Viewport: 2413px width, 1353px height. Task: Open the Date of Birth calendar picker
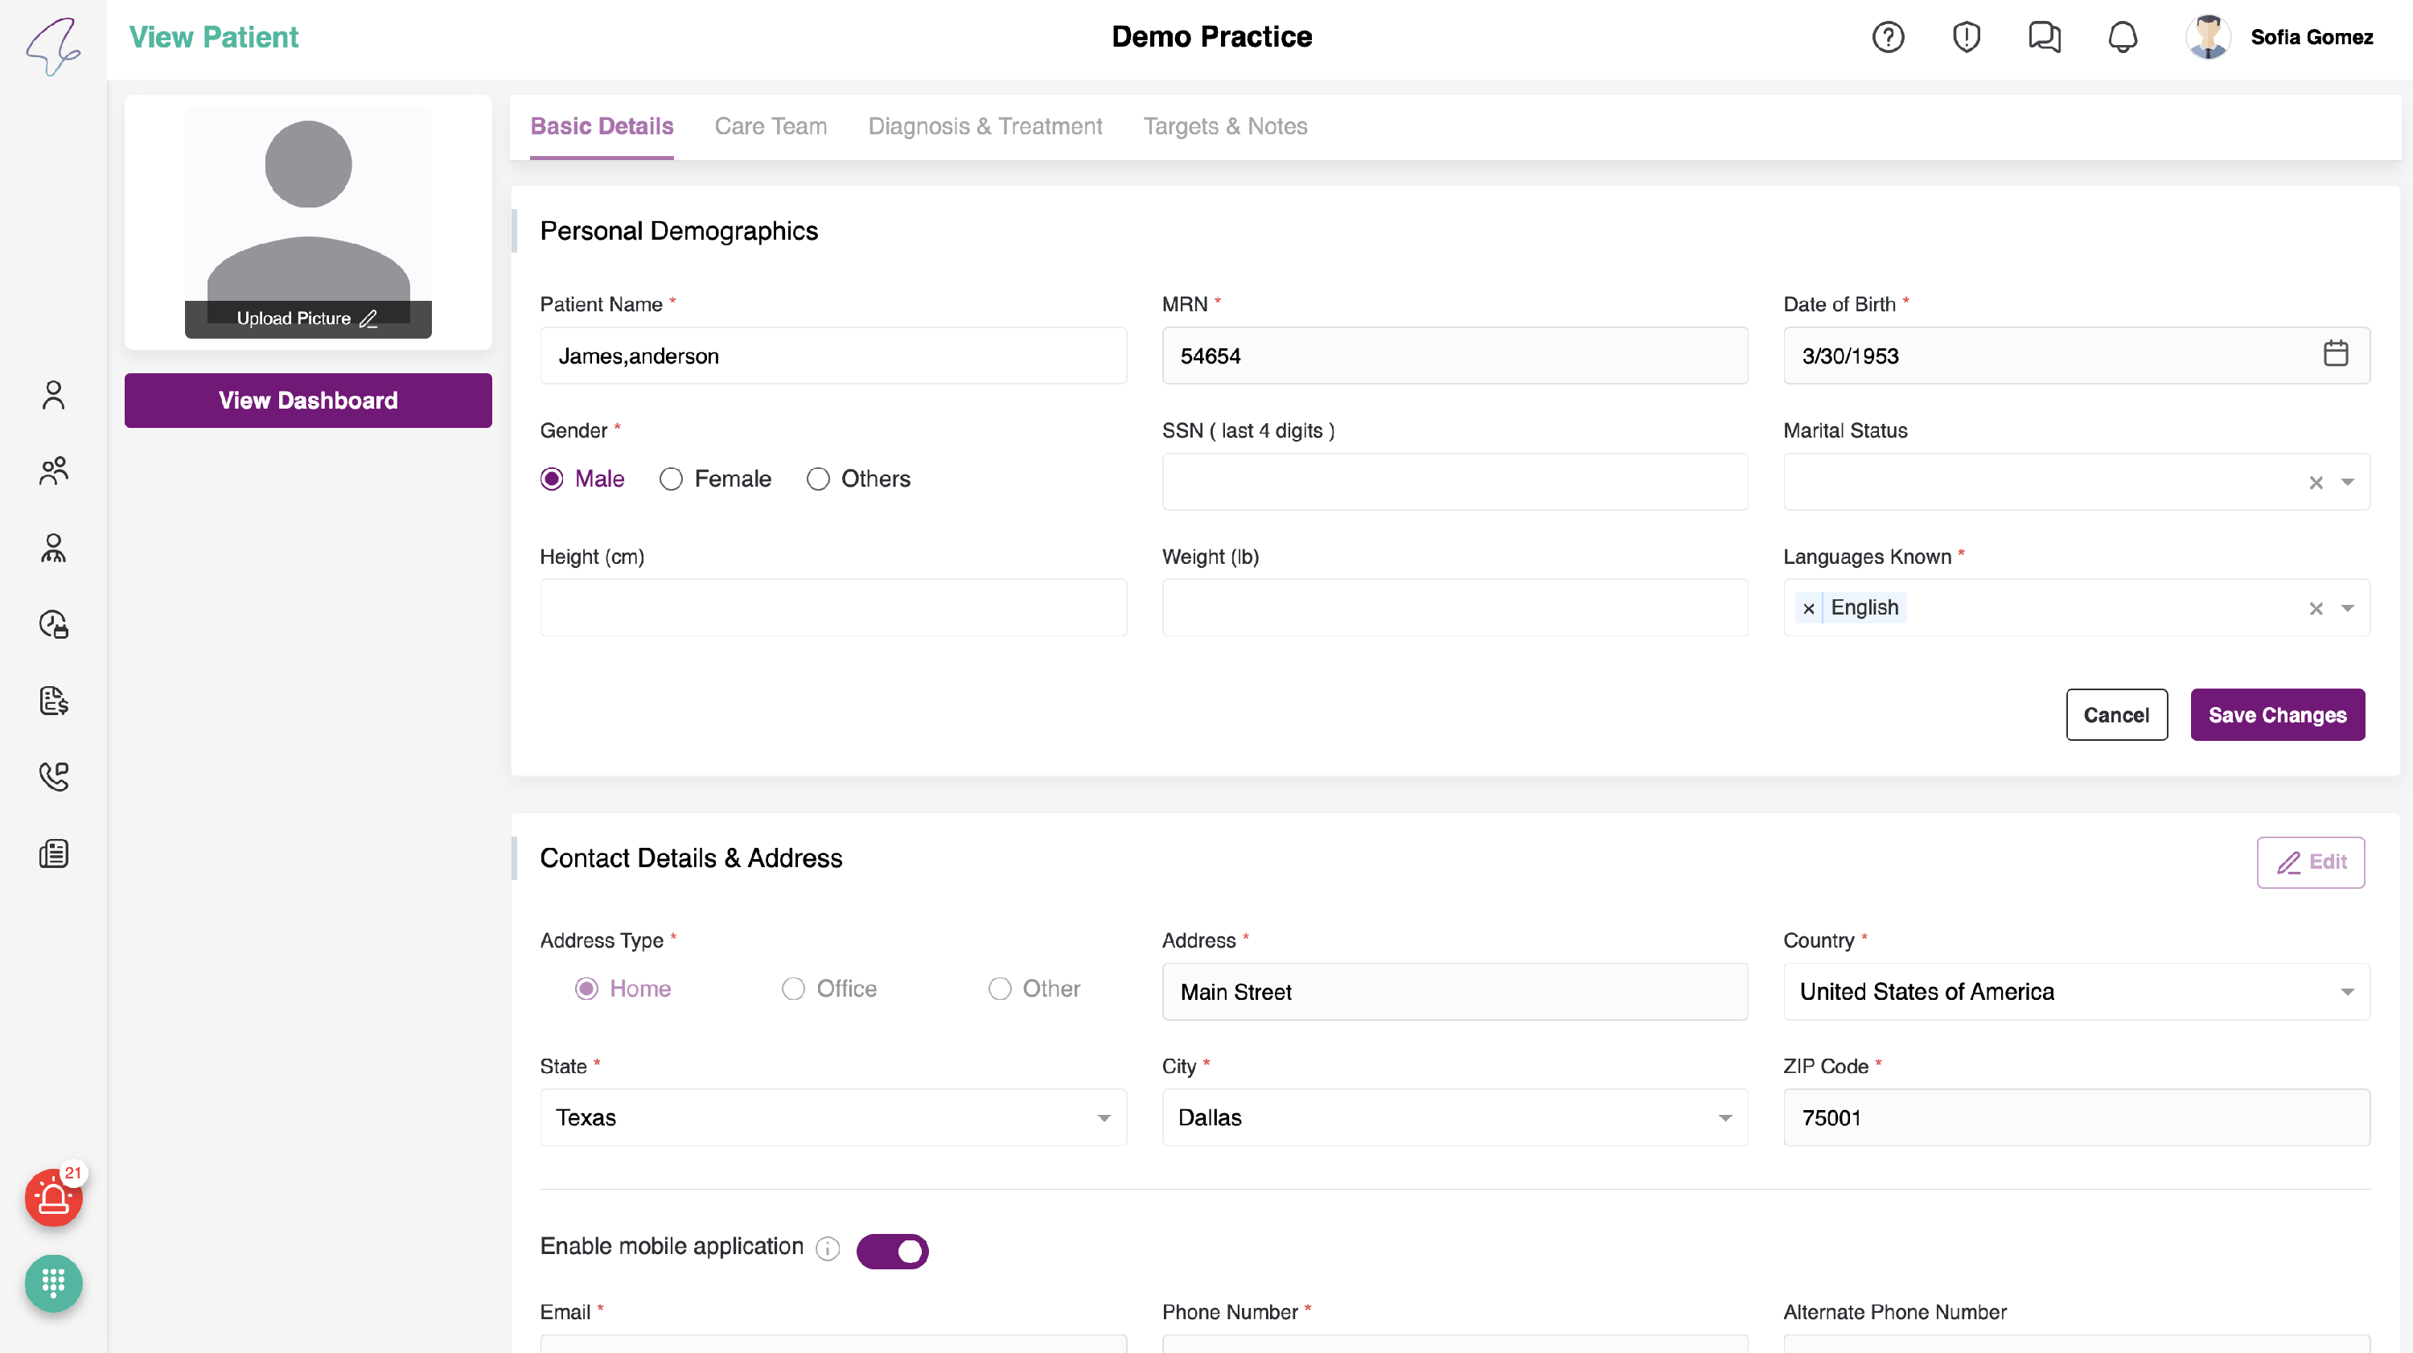[2335, 354]
